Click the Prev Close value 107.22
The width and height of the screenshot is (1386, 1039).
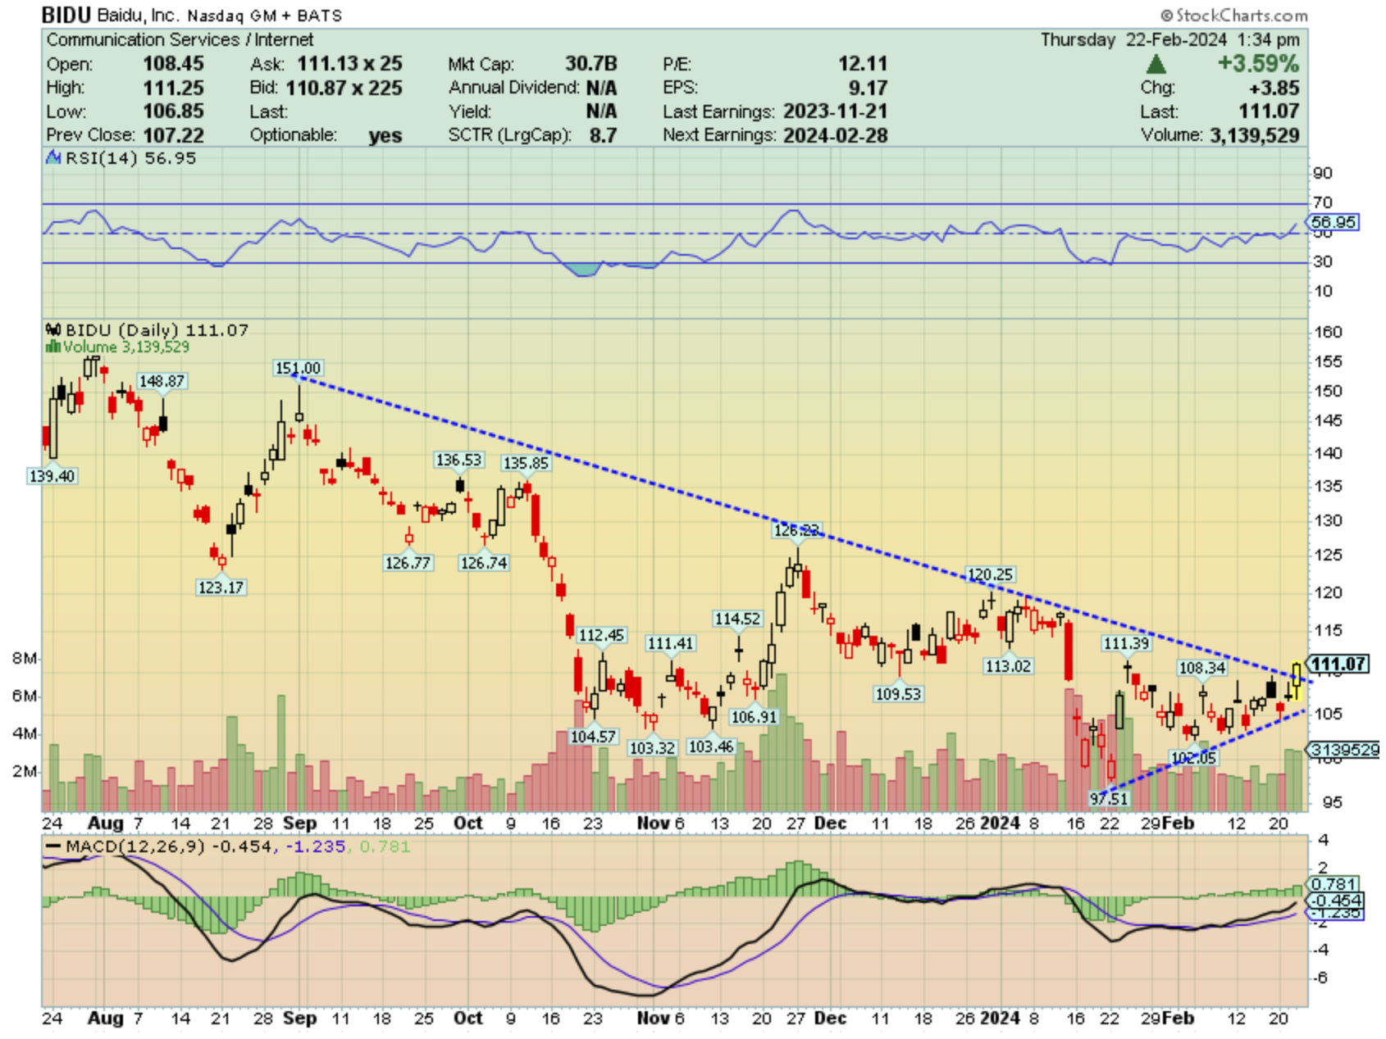pyautogui.click(x=173, y=135)
